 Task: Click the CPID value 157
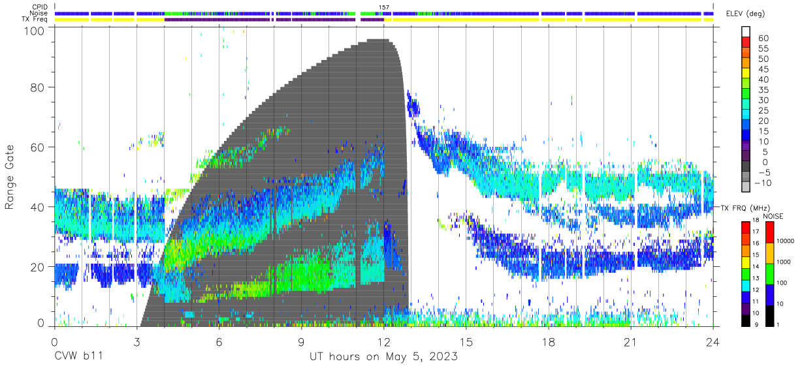tap(384, 7)
